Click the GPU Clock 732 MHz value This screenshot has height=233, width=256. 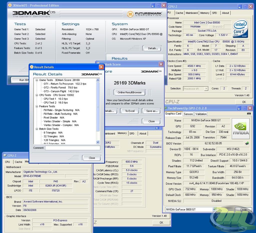click(x=190, y=189)
